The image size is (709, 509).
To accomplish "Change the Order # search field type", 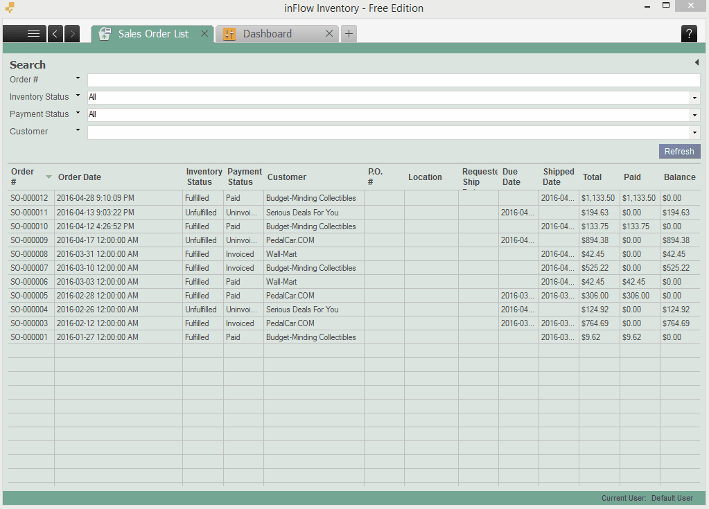I will coord(78,78).
